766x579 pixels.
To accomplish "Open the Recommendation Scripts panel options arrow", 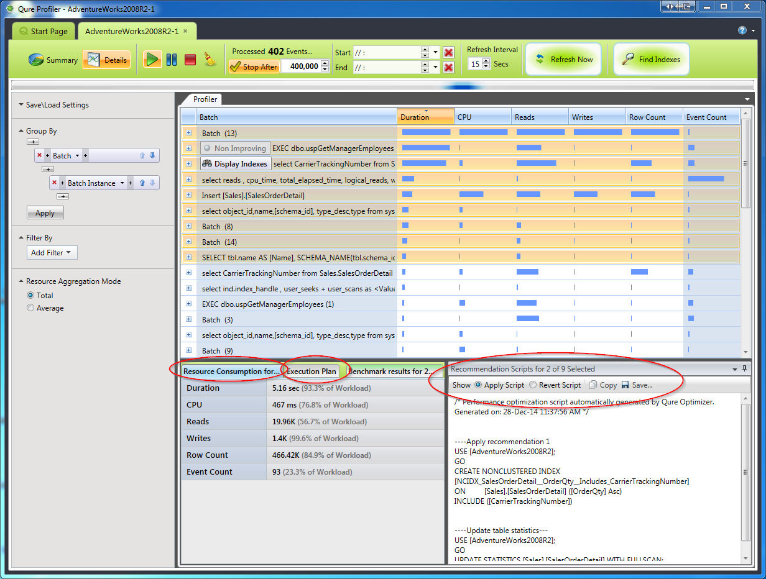I will [736, 369].
